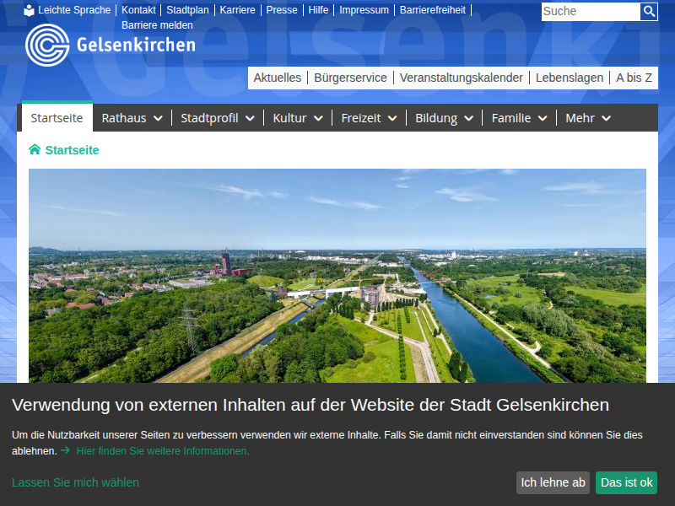This screenshot has height=506, width=675.
Task: Open 'Hier finden Sie weitere Informationen' link
Action: (163, 451)
